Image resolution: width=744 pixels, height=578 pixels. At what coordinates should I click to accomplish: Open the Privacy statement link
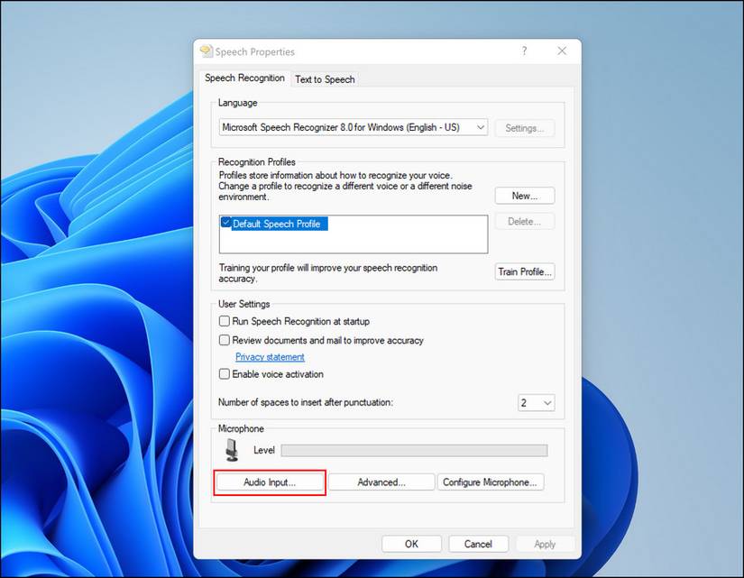(x=269, y=356)
